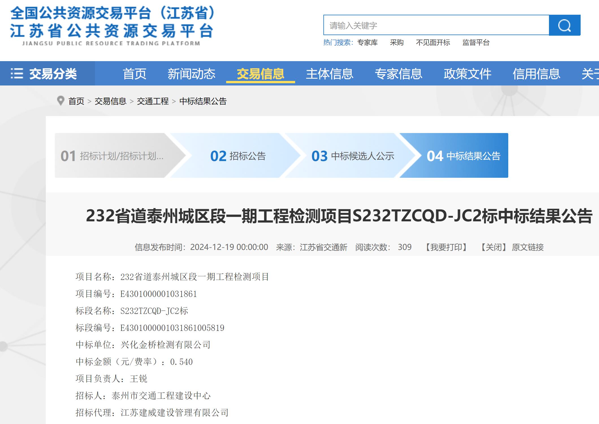Open the 新闻动态 navigation item
The width and height of the screenshot is (599, 424).
click(x=191, y=74)
